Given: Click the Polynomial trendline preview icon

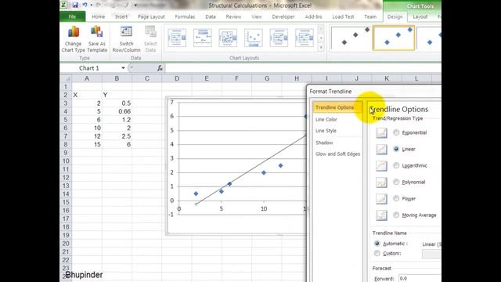Looking at the screenshot, I should tap(381, 183).
